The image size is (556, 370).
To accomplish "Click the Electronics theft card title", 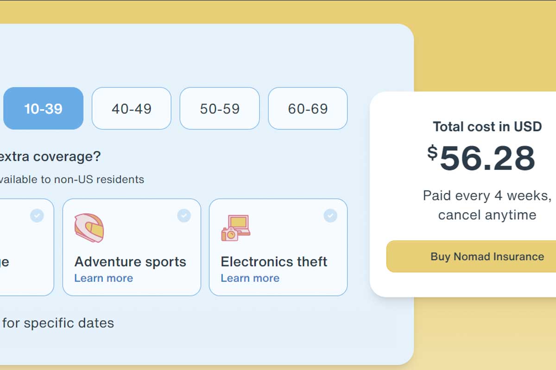I will [274, 262].
